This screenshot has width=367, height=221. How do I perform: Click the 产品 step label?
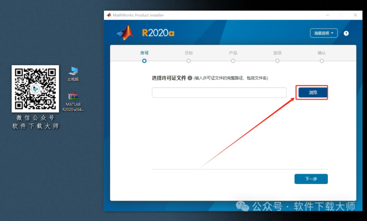tap(233, 53)
